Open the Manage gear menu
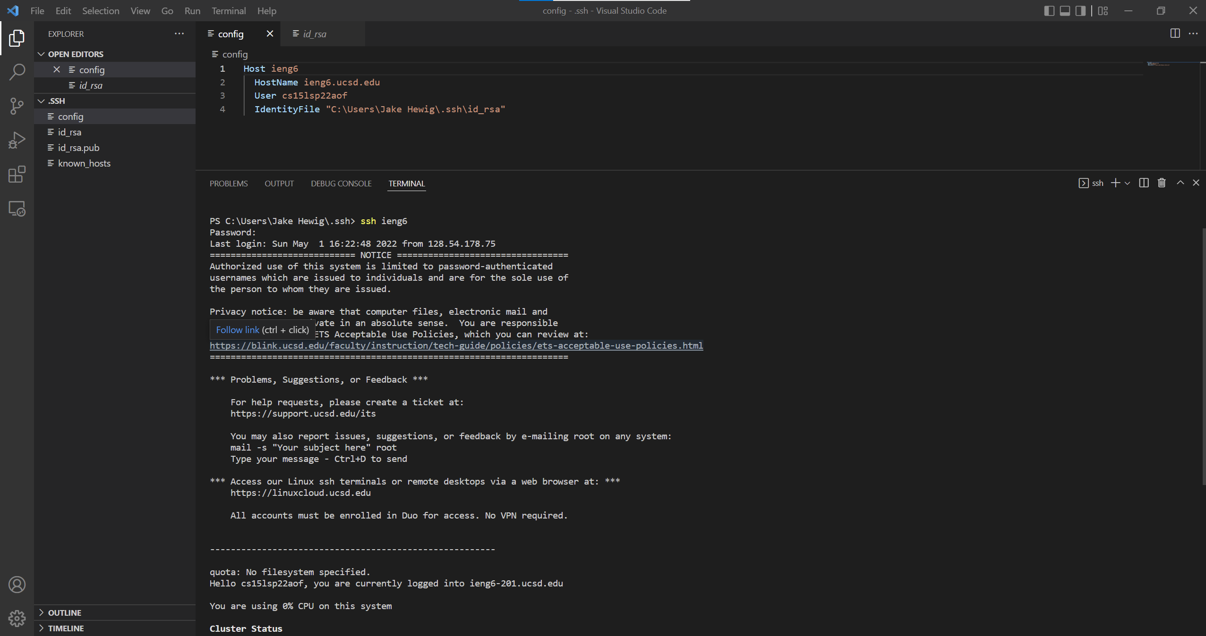Viewport: 1206px width, 636px height. 17,618
